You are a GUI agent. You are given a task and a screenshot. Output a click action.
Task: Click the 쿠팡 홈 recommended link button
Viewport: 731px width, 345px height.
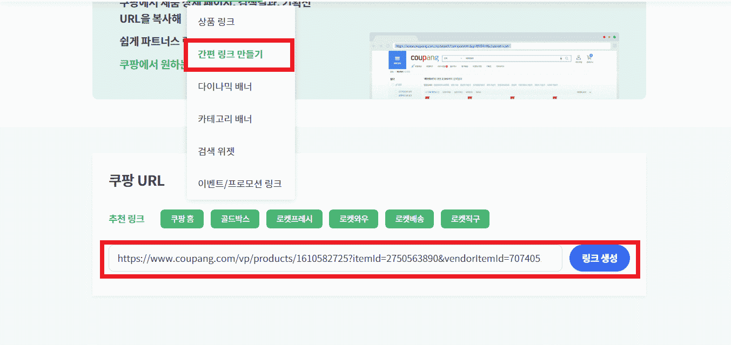pos(182,219)
